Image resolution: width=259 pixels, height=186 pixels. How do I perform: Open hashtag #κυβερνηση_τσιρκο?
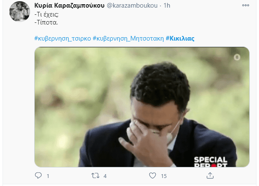(63, 38)
